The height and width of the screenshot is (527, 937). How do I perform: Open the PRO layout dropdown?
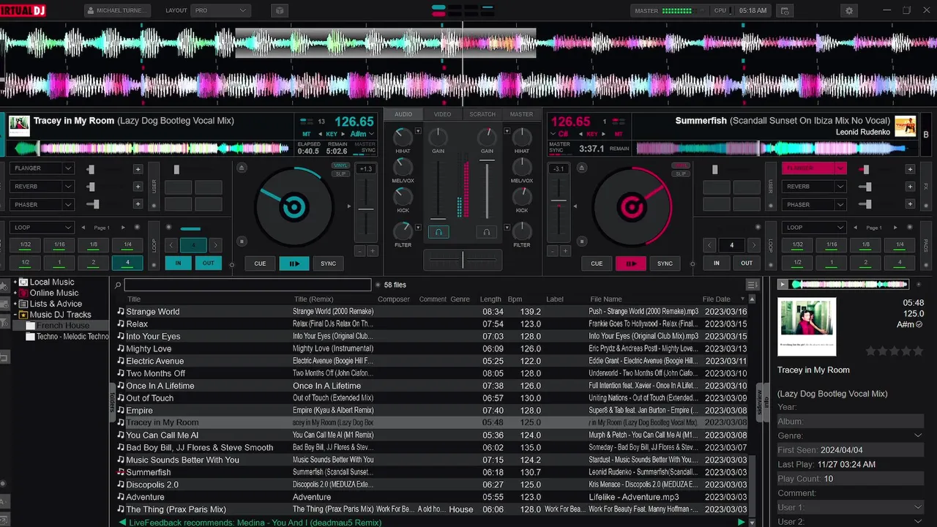tap(221, 11)
